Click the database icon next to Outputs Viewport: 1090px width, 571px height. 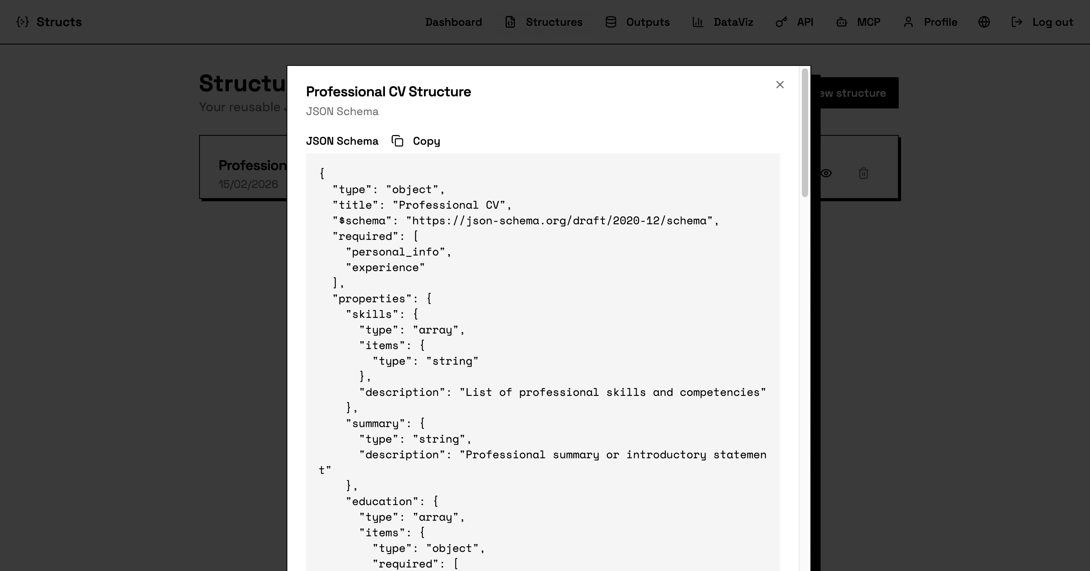pyautogui.click(x=611, y=22)
